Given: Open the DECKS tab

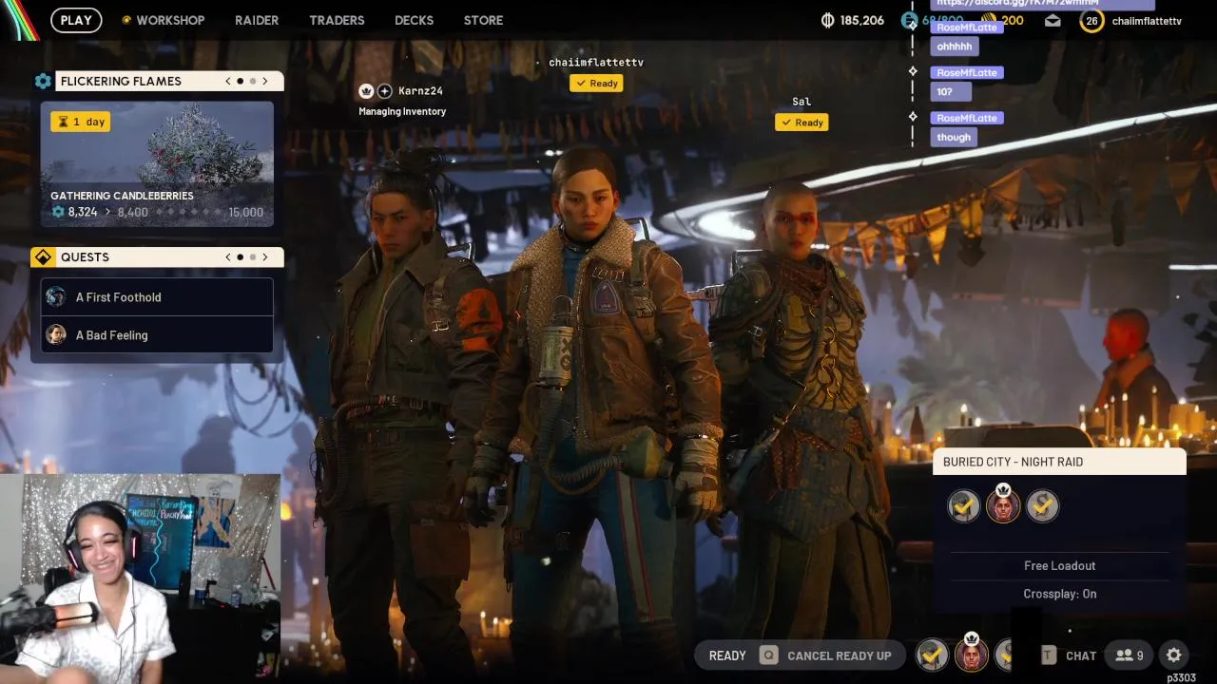Looking at the screenshot, I should [414, 20].
